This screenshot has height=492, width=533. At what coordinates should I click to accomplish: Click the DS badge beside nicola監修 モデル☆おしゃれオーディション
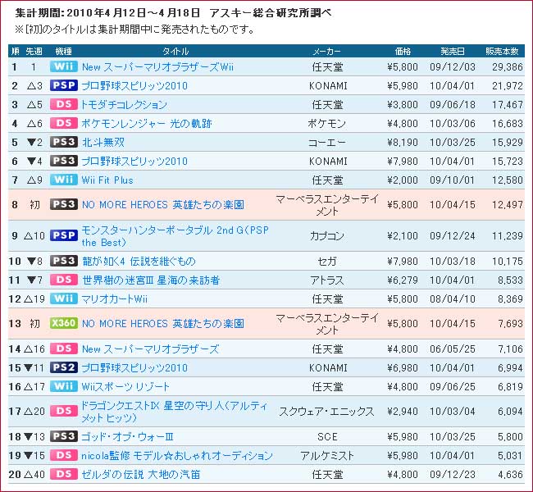64,455
